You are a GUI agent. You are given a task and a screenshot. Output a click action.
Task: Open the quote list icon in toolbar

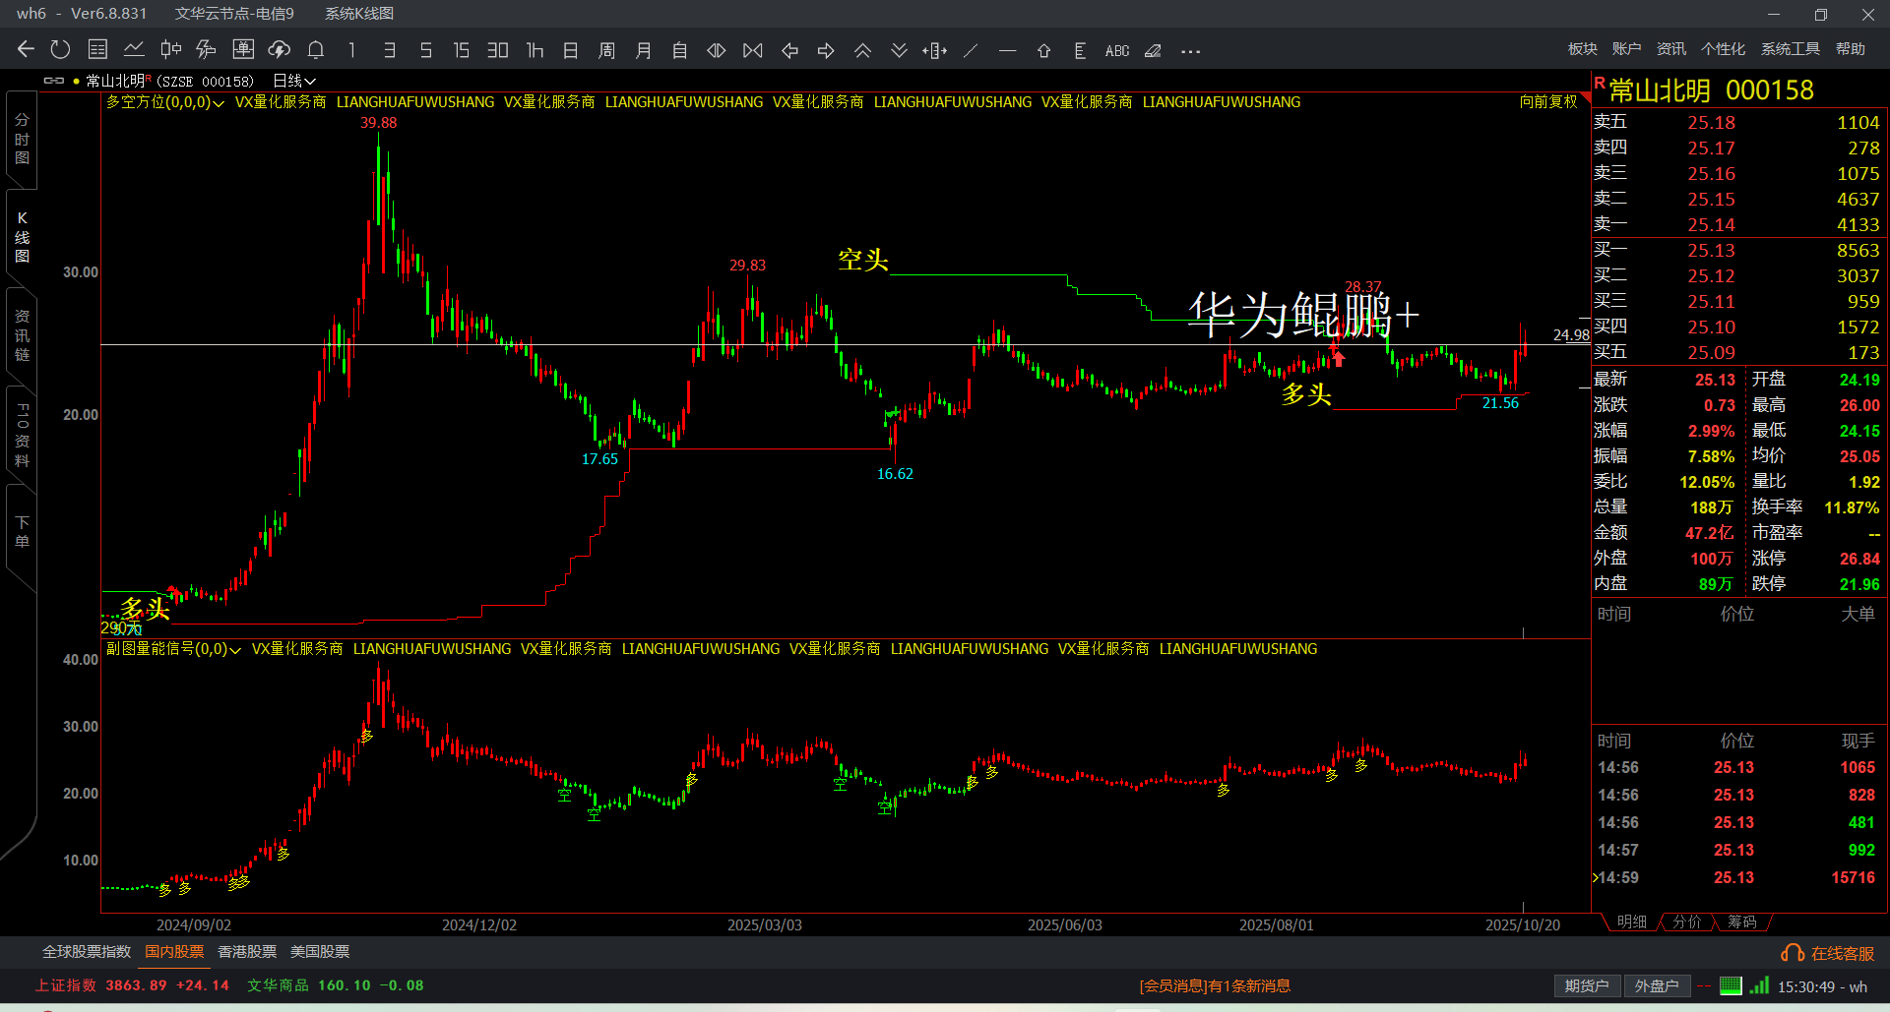(x=97, y=49)
